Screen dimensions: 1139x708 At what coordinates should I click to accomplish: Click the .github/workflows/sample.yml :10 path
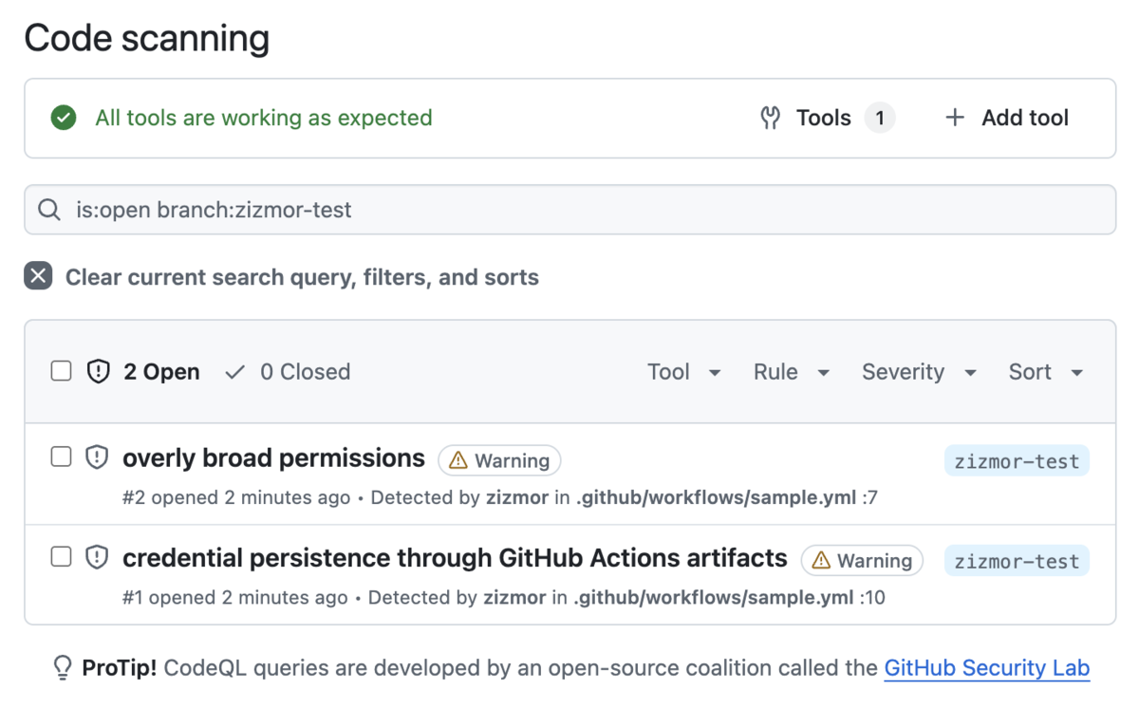pyautogui.click(x=729, y=597)
